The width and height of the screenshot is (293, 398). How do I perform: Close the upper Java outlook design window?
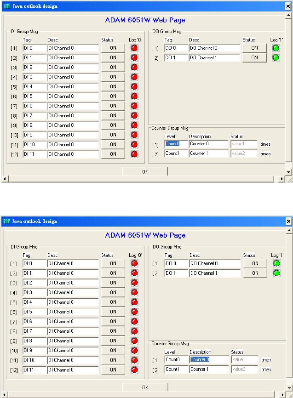tap(287, 6)
